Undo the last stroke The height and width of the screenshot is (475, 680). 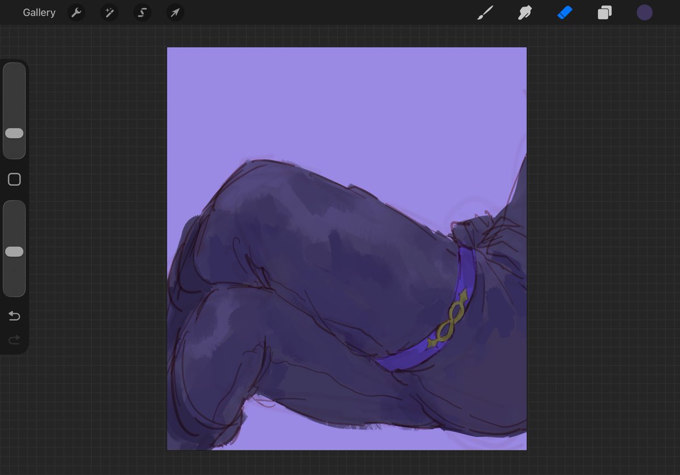pyautogui.click(x=14, y=316)
